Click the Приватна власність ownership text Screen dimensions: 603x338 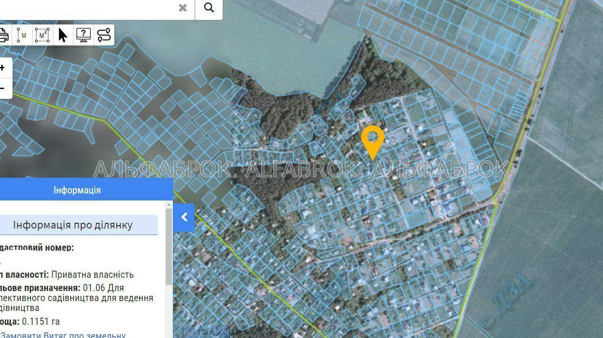(x=93, y=274)
